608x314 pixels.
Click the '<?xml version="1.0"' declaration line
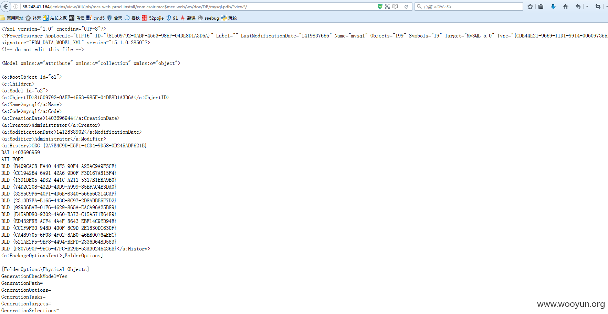[x=54, y=29]
